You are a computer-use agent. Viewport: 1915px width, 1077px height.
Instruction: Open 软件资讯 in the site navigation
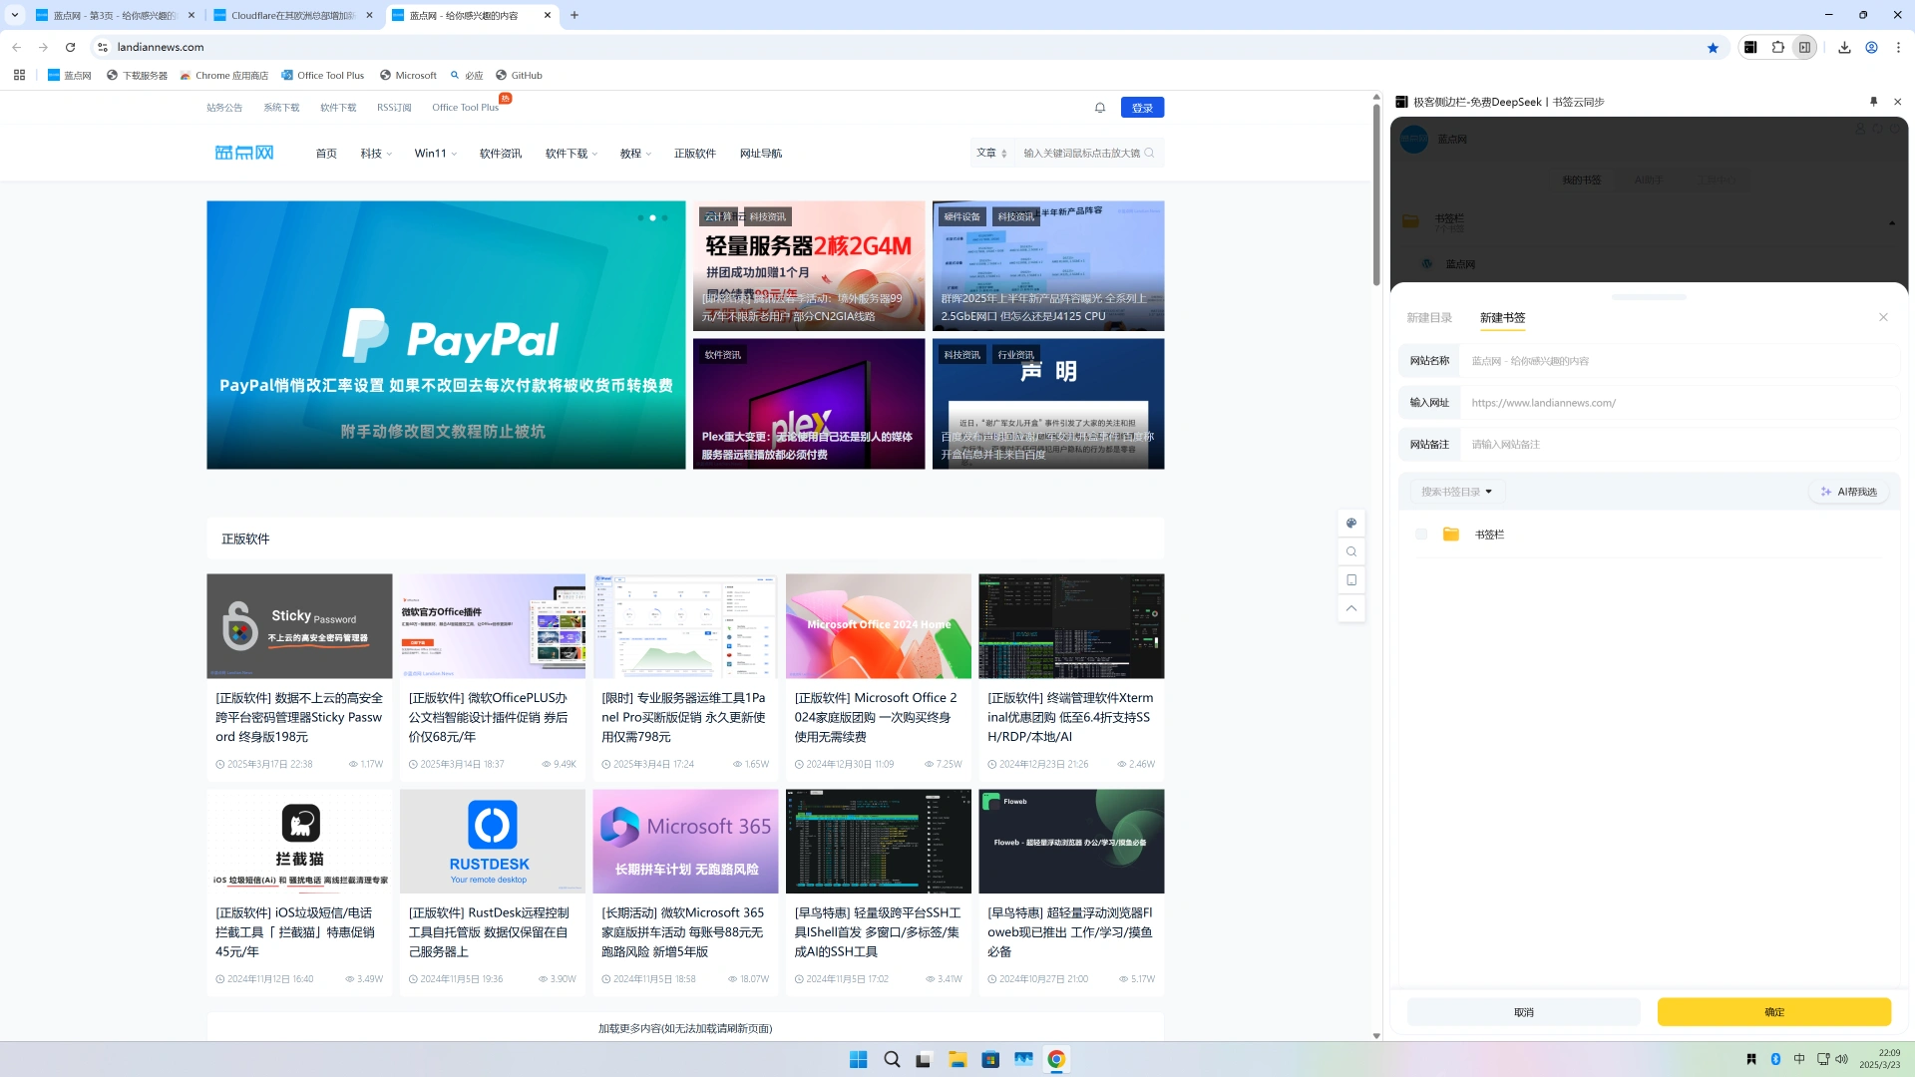click(501, 154)
